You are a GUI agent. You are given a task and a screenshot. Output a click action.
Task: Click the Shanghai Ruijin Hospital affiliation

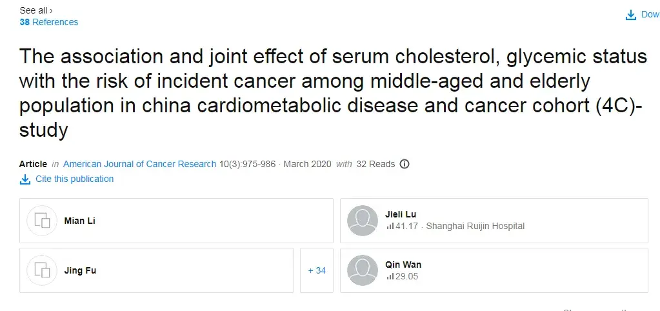475,226
